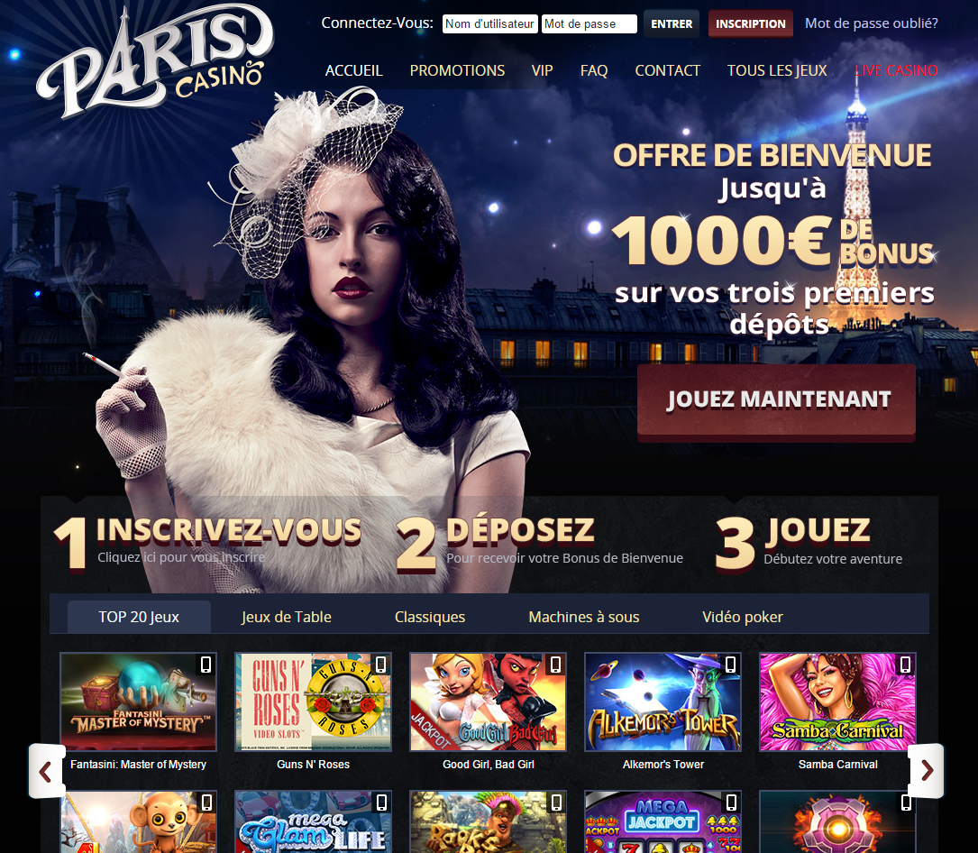The width and height of the screenshot is (978, 853).
Task: Select the Vidéo poker tab
Action: (x=742, y=617)
